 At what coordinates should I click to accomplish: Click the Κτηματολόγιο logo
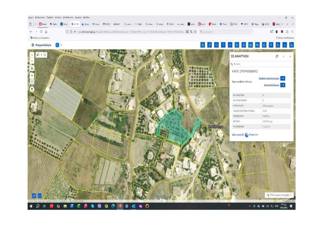(x=41, y=45)
